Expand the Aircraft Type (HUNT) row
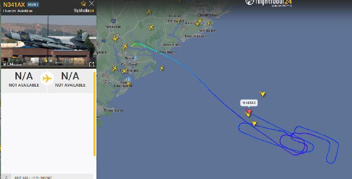Screen dimensions: 352x179 point(47,177)
